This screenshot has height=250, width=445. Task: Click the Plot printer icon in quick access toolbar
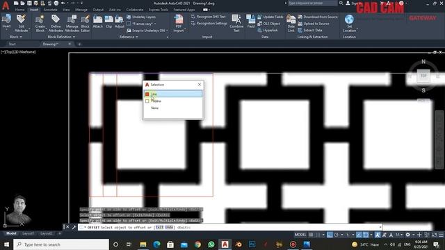click(56, 3)
